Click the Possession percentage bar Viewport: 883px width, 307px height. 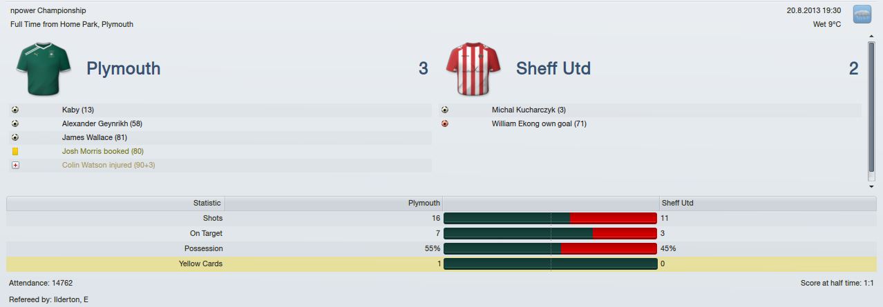(x=550, y=248)
